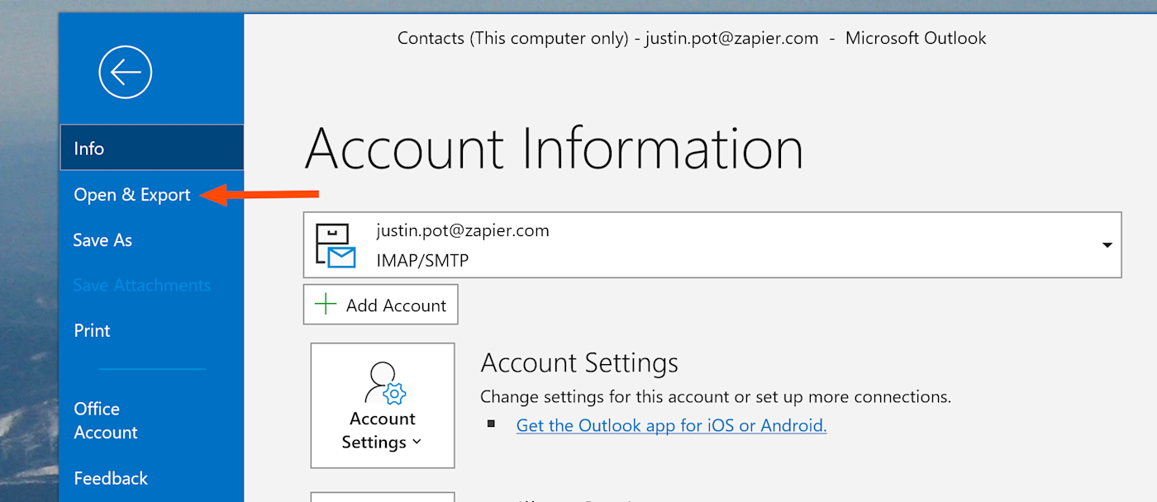Viewport: 1157px width, 502px height.
Task: Click the Account Information heading
Action: 554,149
